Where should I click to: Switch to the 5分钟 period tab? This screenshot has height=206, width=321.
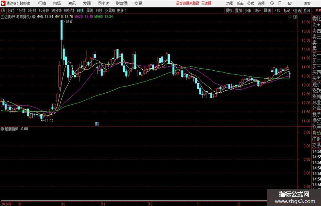pyautogui.click(x=32, y=10)
